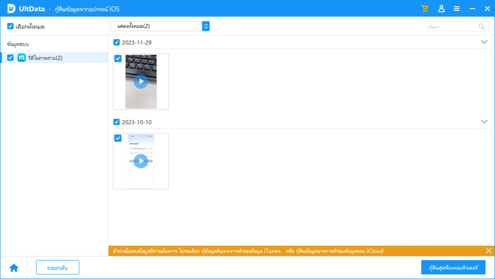Open the iTunes backup recovery link
The width and height of the screenshot is (495, 279).
pos(241,251)
